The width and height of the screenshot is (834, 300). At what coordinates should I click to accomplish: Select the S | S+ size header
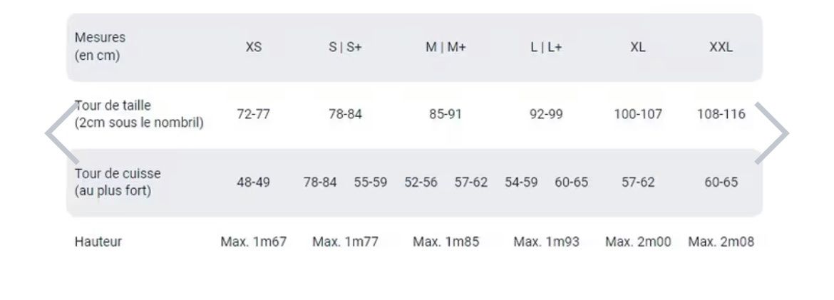(x=345, y=47)
